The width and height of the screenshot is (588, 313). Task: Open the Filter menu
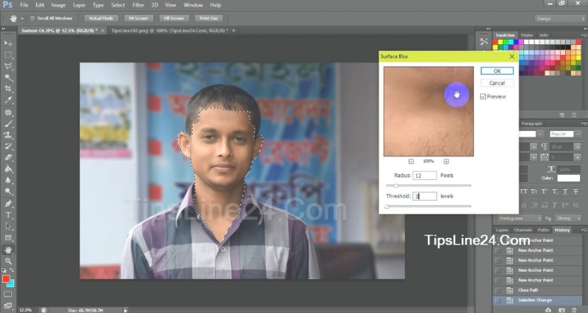tap(138, 5)
